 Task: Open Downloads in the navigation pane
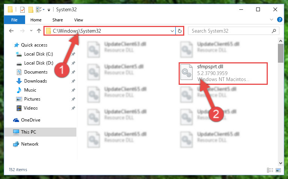(36, 81)
